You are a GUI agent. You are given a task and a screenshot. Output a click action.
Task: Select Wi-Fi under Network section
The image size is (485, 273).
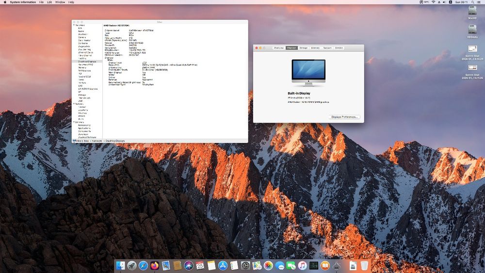pyautogui.click(x=81, y=119)
